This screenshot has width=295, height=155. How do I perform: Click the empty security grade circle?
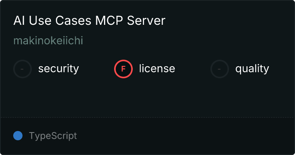[x=23, y=69]
